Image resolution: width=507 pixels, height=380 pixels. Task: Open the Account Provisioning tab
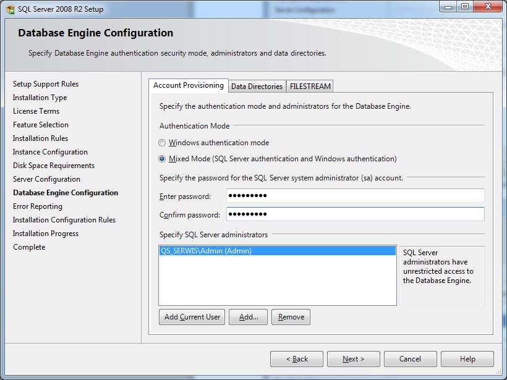189,85
